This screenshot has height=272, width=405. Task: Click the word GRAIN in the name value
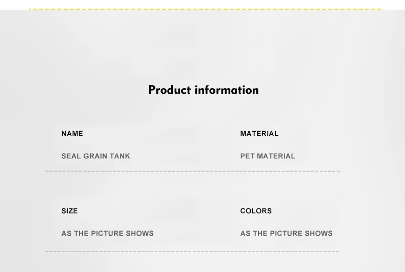tap(95, 156)
